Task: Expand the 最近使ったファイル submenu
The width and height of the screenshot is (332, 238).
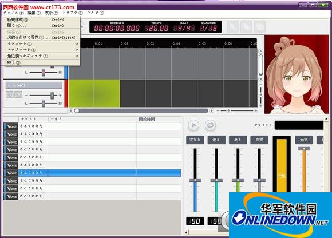Action: [41, 56]
